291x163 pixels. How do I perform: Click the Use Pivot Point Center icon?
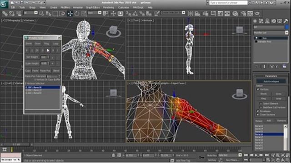[105, 13]
